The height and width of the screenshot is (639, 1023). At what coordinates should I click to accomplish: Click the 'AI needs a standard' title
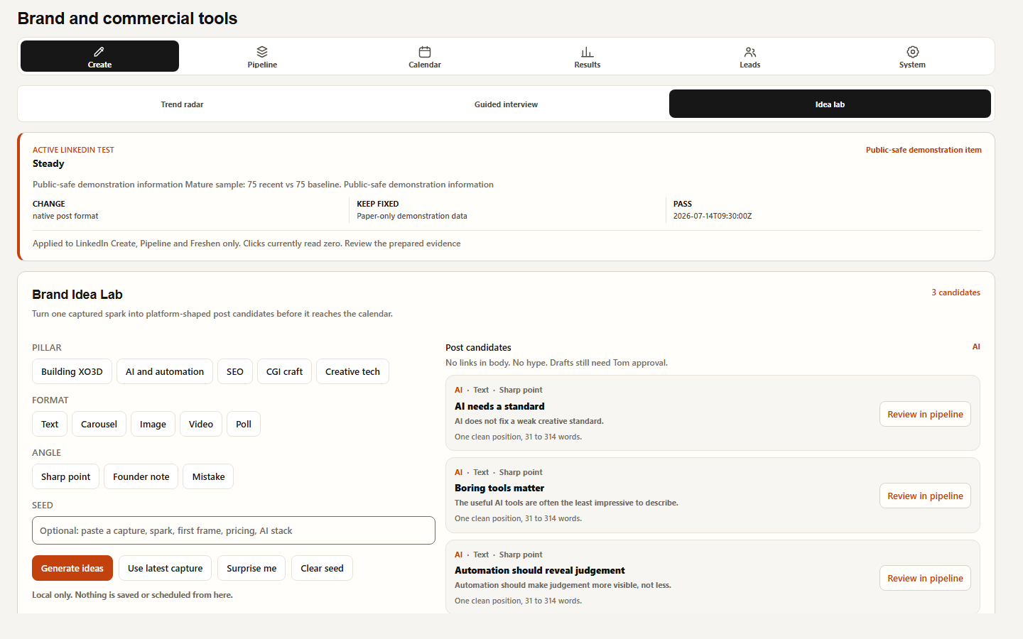(x=499, y=406)
